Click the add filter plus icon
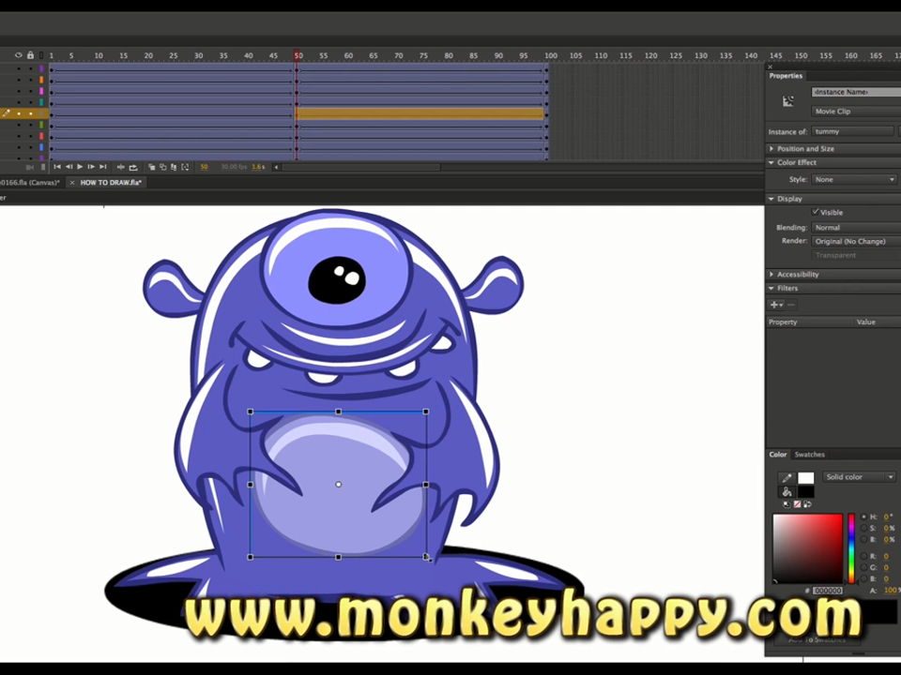Image resolution: width=901 pixels, height=675 pixels. (776, 305)
